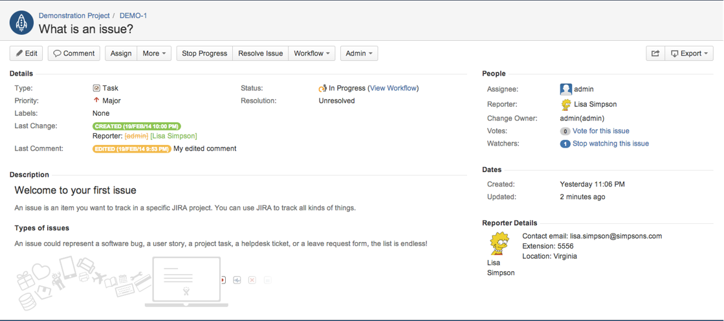Click the In Progress status icon
724x321 pixels.
[322, 88]
